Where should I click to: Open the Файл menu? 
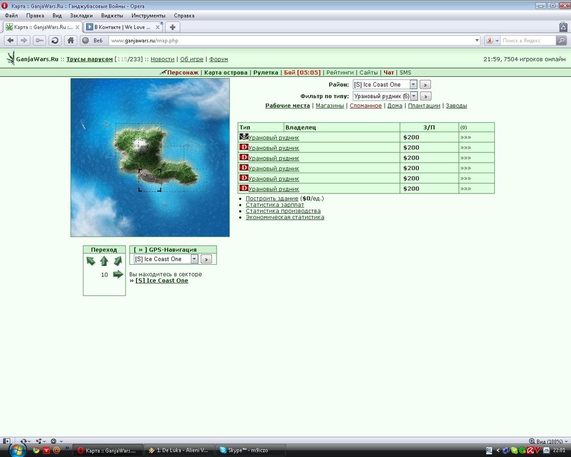11,16
